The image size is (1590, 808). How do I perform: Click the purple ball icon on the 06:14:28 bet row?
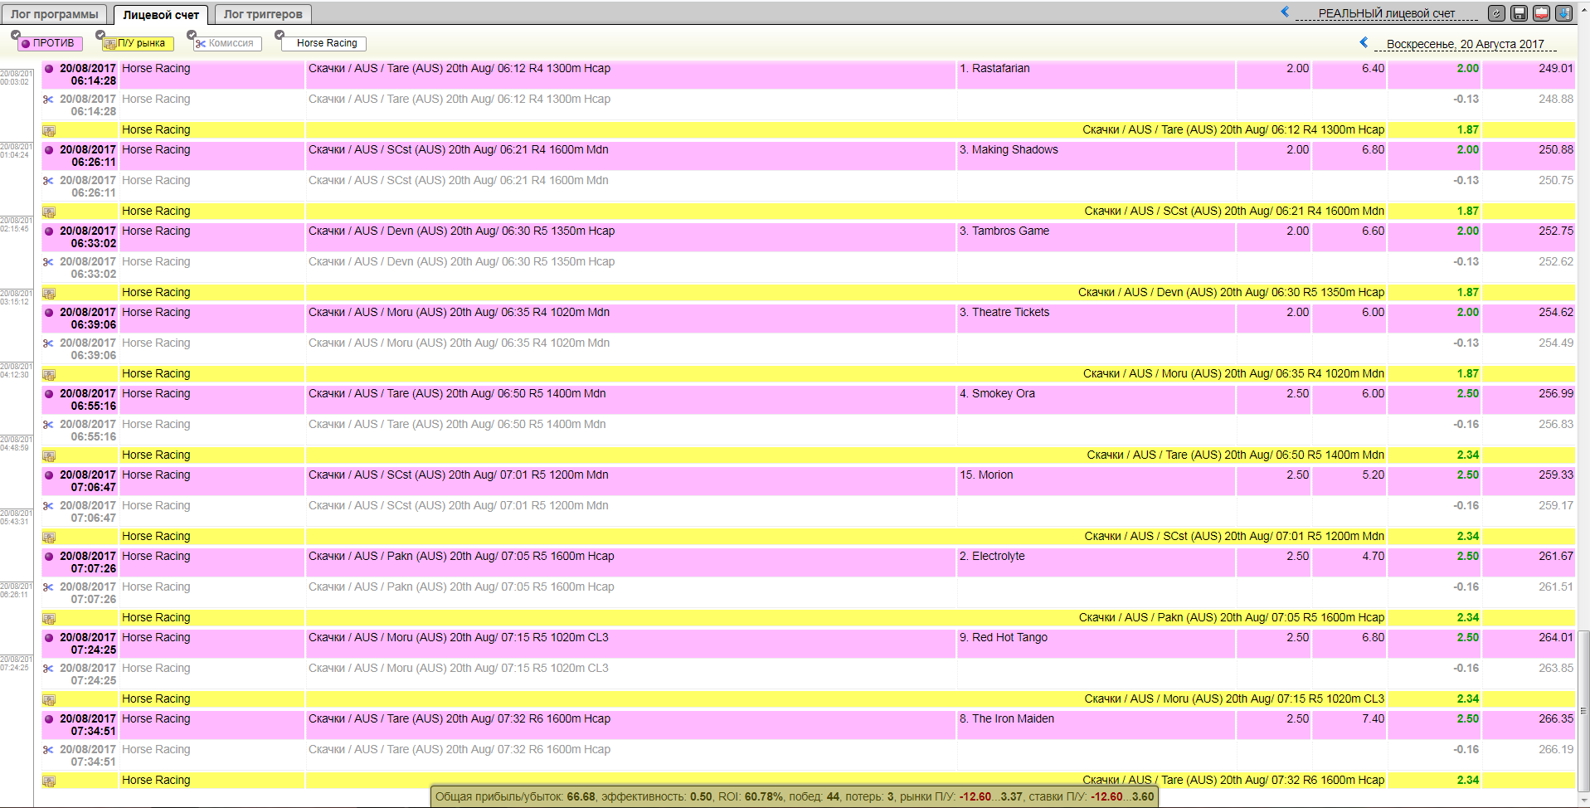49,69
